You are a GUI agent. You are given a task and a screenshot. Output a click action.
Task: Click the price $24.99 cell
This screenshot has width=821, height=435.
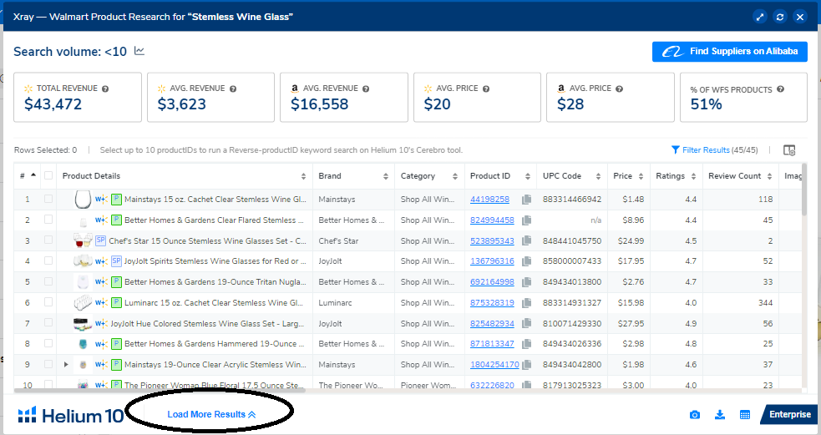tap(634, 240)
